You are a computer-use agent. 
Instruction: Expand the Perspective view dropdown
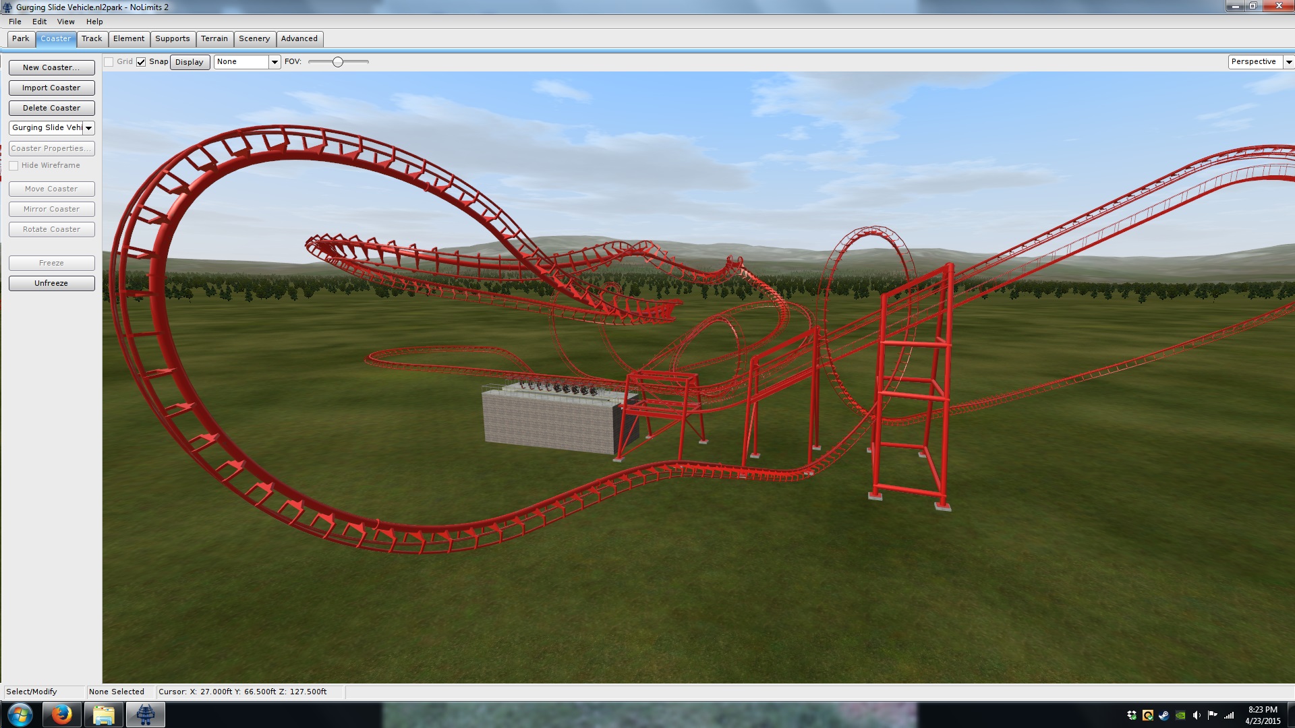[1288, 62]
